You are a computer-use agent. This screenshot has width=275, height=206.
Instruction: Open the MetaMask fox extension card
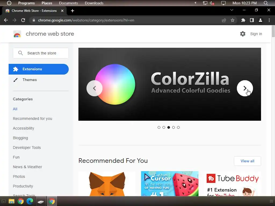[x=107, y=183]
